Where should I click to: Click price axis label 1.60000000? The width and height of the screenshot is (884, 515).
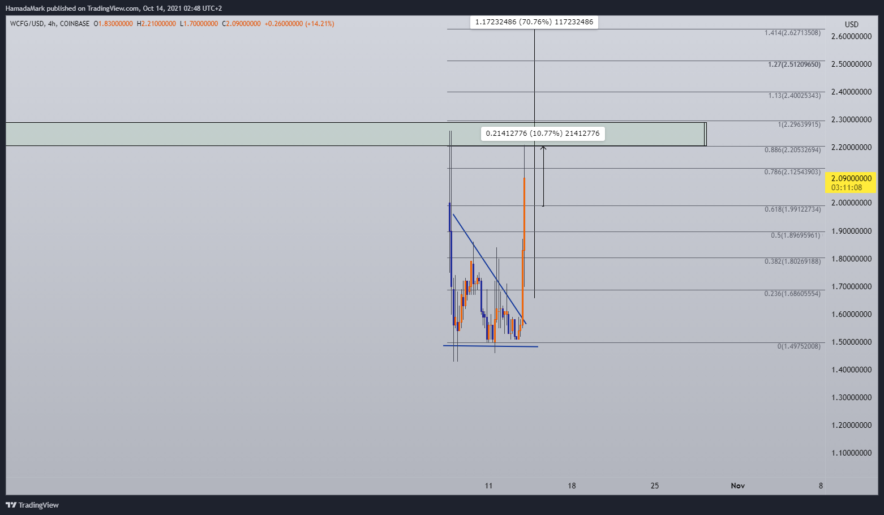click(x=851, y=314)
